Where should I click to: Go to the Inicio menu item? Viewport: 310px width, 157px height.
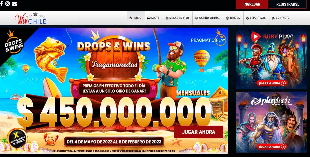coord(136,18)
